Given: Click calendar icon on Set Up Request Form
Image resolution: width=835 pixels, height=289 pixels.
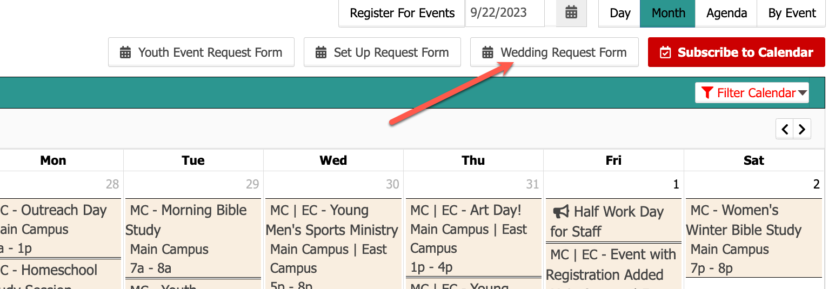Looking at the screenshot, I should tap(321, 52).
